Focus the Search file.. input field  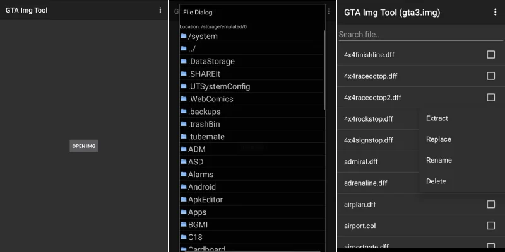(420, 35)
